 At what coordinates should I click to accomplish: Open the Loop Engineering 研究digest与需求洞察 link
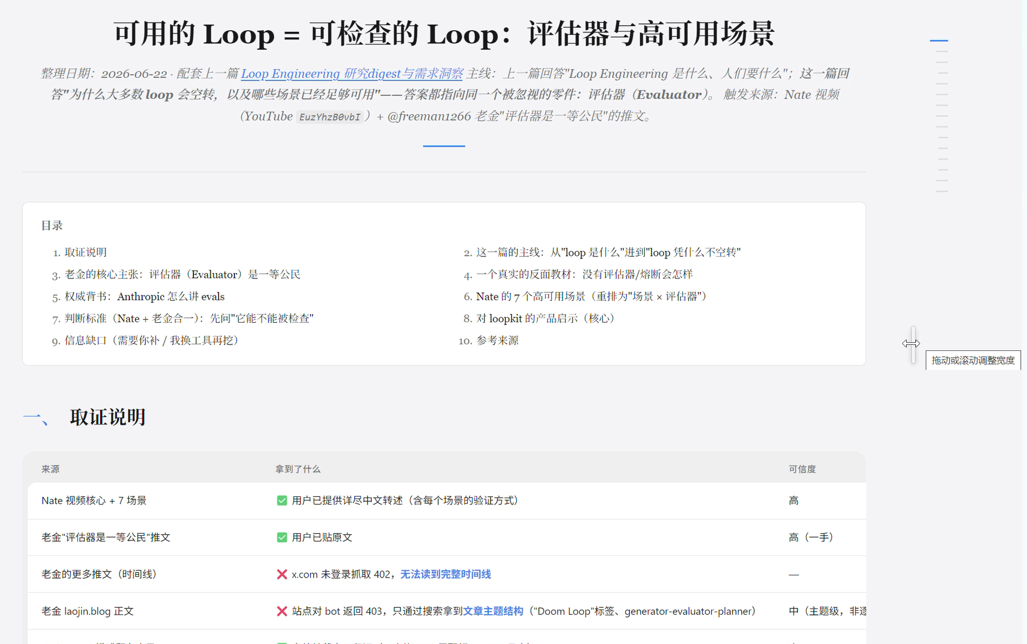pyautogui.click(x=352, y=74)
